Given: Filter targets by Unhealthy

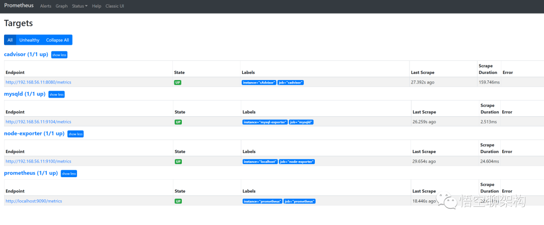Looking at the screenshot, I should click(29, 40).
